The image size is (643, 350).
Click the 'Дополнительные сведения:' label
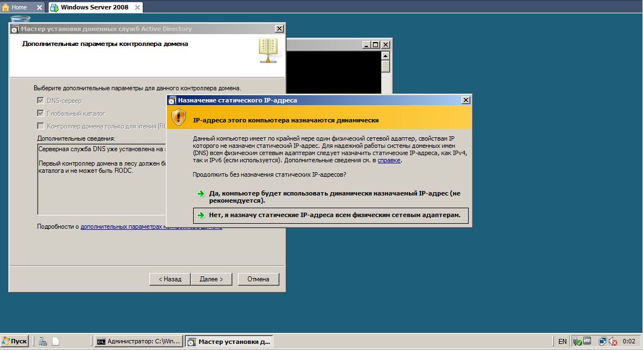click(x=76, y=138)
